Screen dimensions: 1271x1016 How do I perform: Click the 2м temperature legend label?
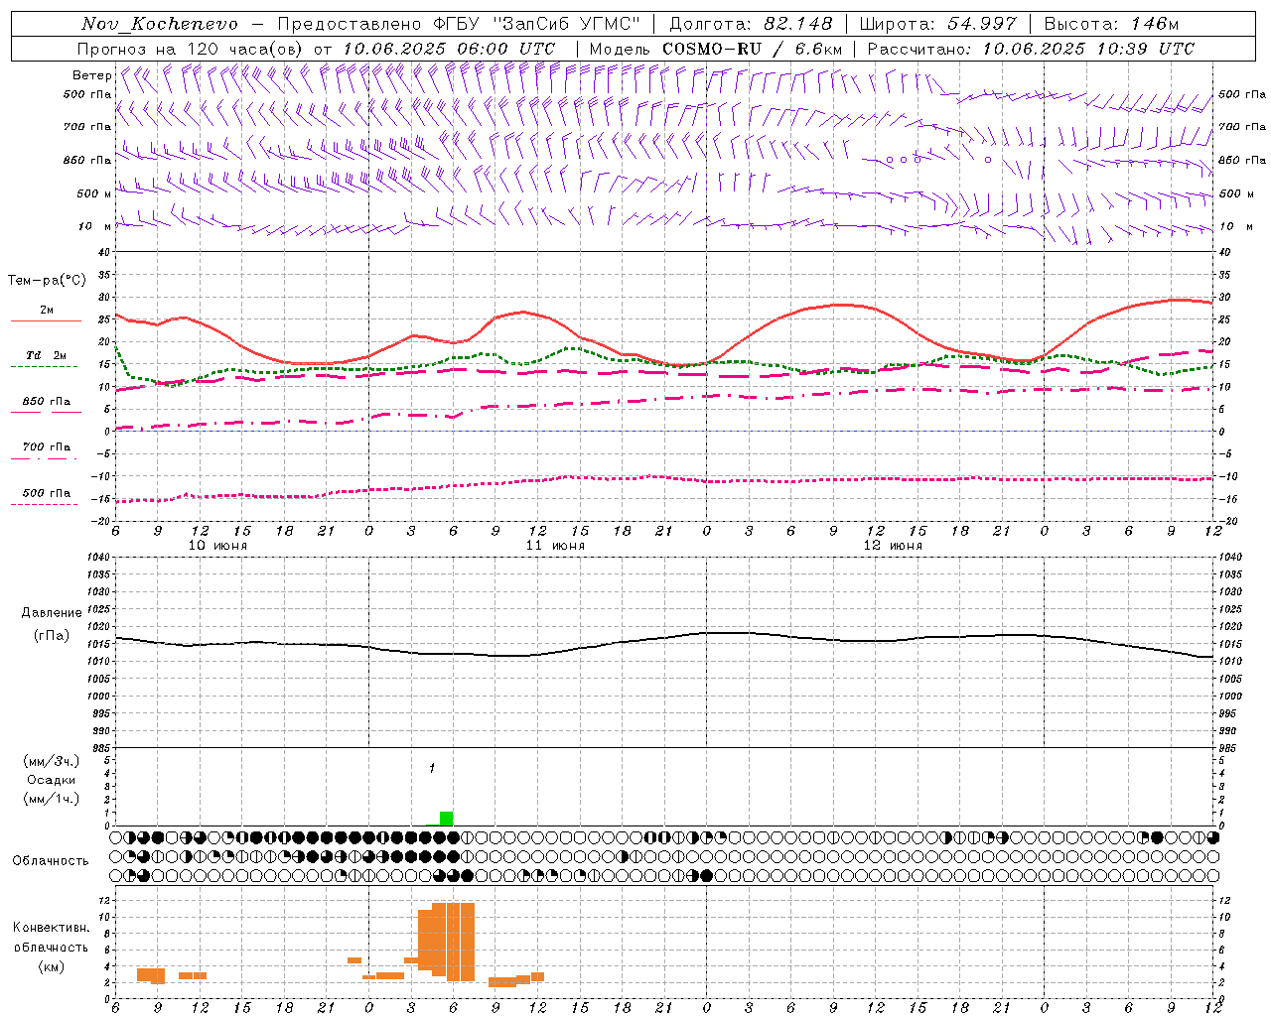coord(47,310)
